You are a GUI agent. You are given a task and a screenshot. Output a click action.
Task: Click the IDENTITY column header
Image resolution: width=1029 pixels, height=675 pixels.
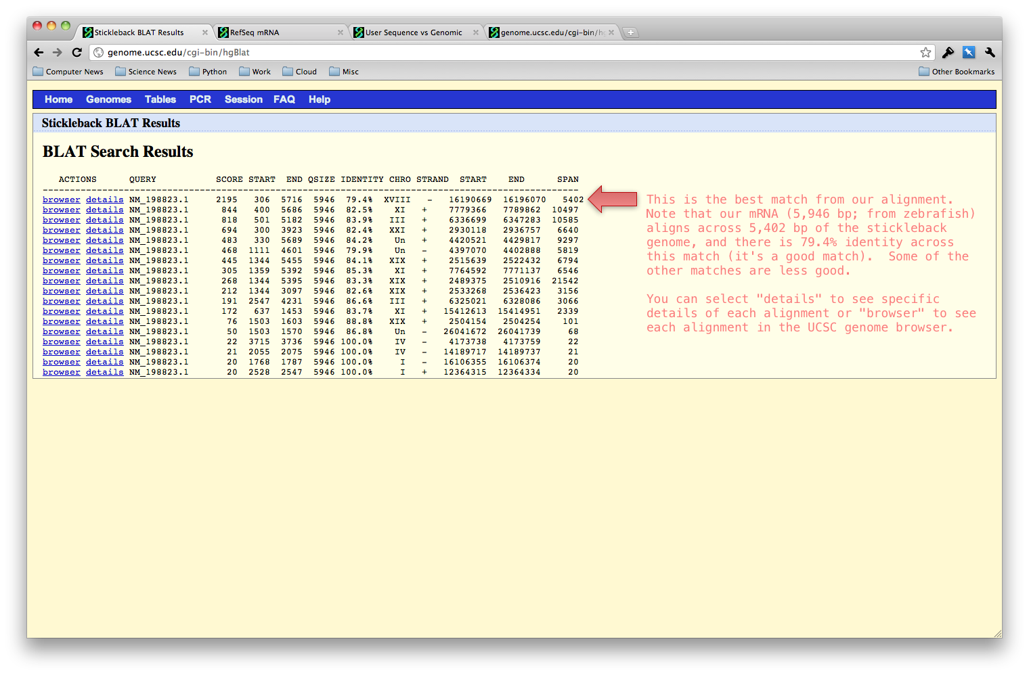click(x=362, y=179)
